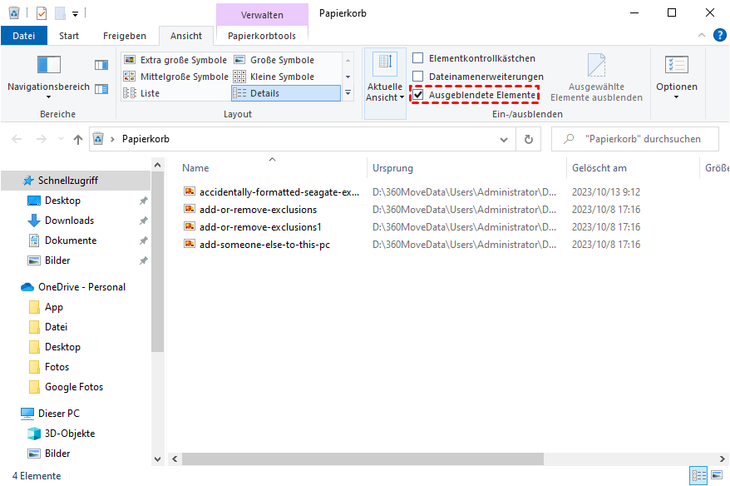730x486 pixels.
Task: Go forward with the forward arrow
Action: (42, 139)
